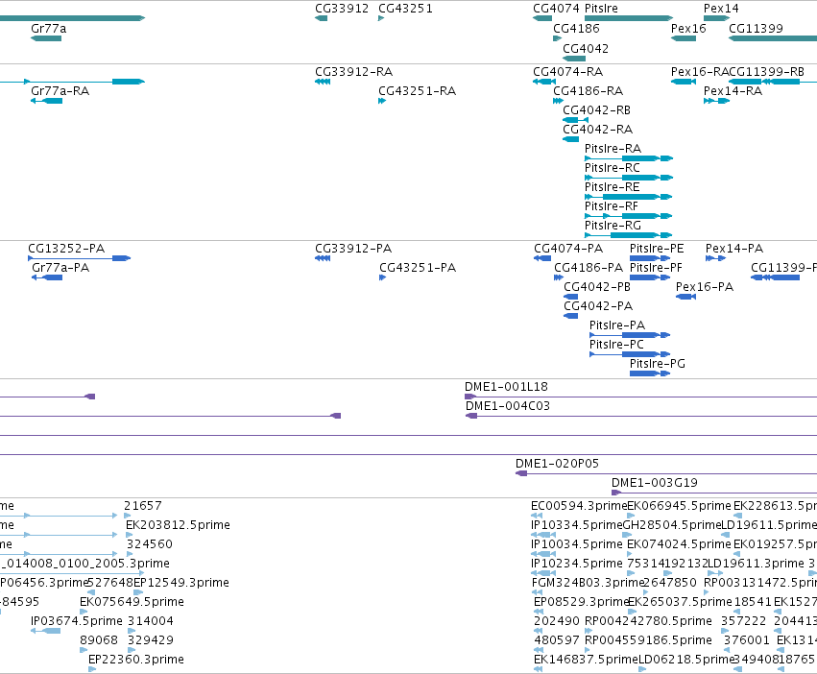
Task: Open the CG43251 gene feature label
Action: click(x=405, y=9)
